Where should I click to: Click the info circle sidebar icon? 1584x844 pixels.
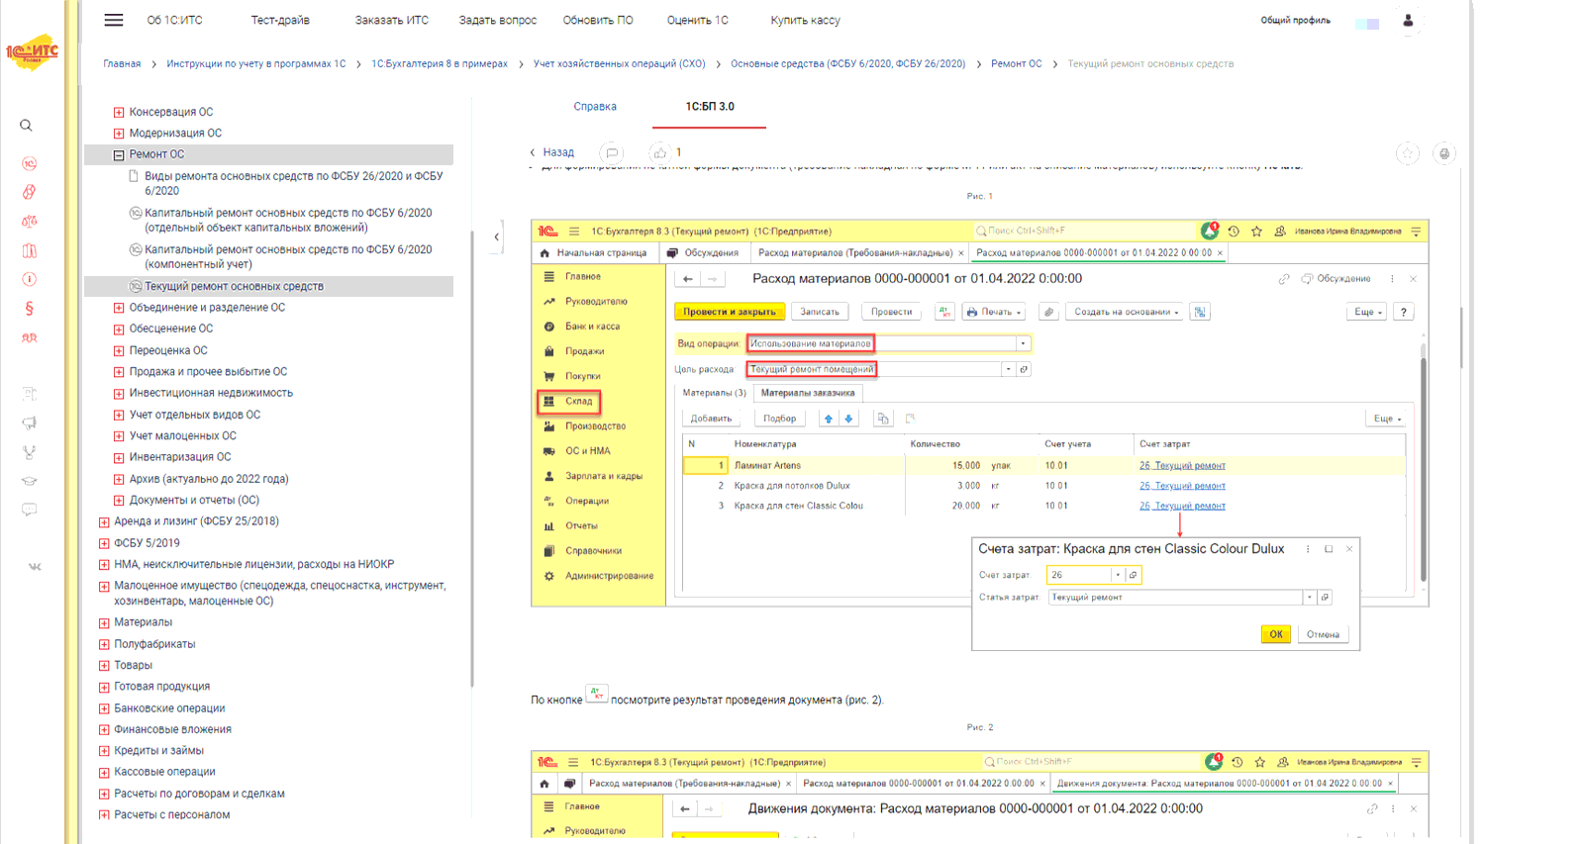(30, 279)
